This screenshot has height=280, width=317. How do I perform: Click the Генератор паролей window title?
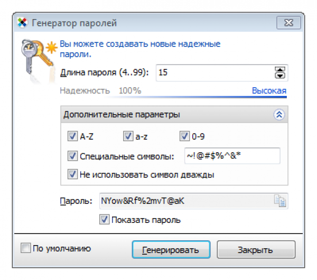[x=74, y=23]
